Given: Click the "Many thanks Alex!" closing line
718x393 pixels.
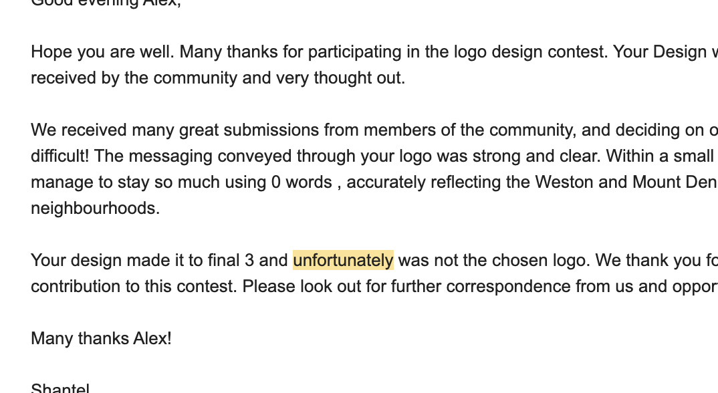Looking at the screenshot, I should pos(101,338).
